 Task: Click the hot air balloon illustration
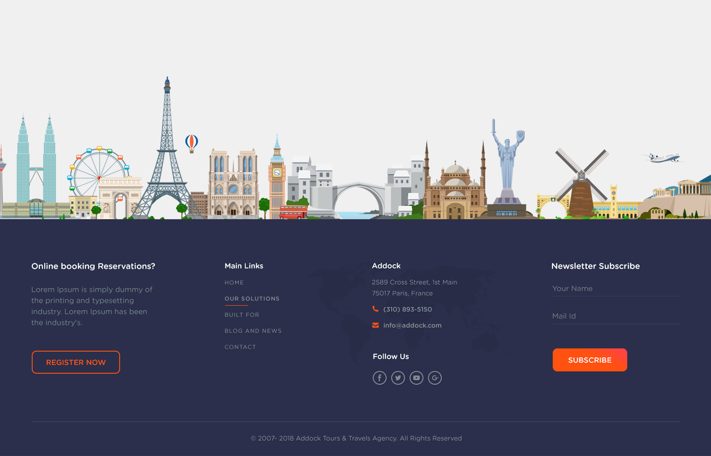191,143
